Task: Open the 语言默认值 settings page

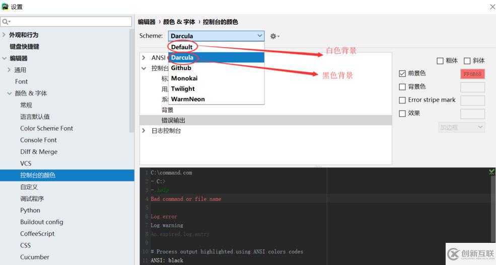Action: (x=35, y=117)
